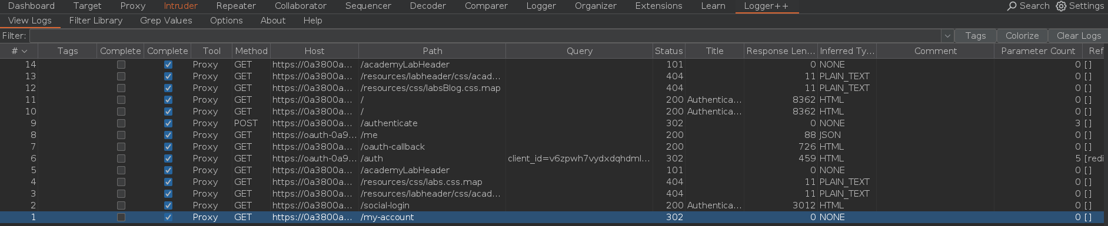1108x226 pixels.
Task: Select the /oauth-callback request row
Action: 554,147
